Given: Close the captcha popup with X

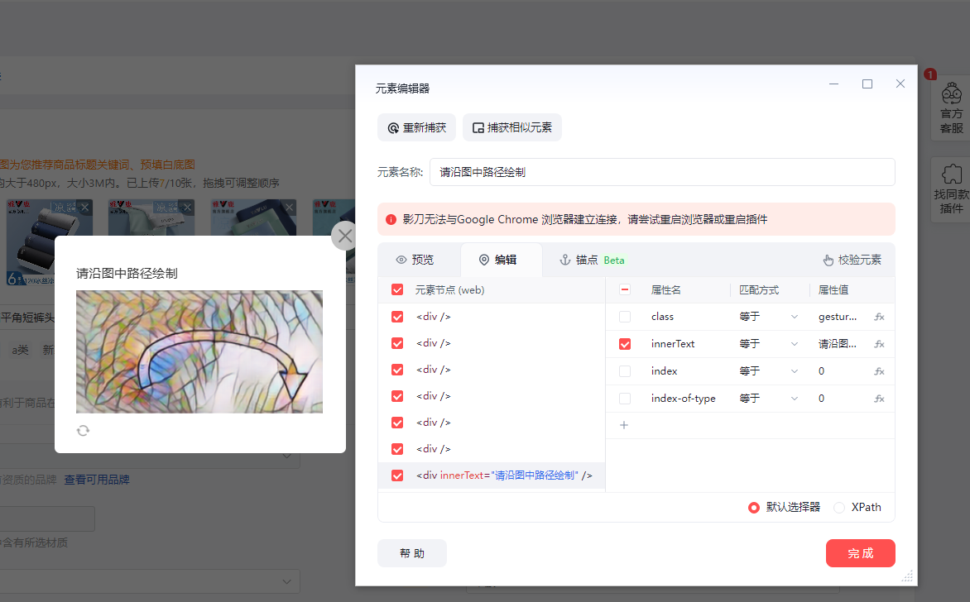Looking at the screenshot, I should pyautogui.click(x=345, y=236).
